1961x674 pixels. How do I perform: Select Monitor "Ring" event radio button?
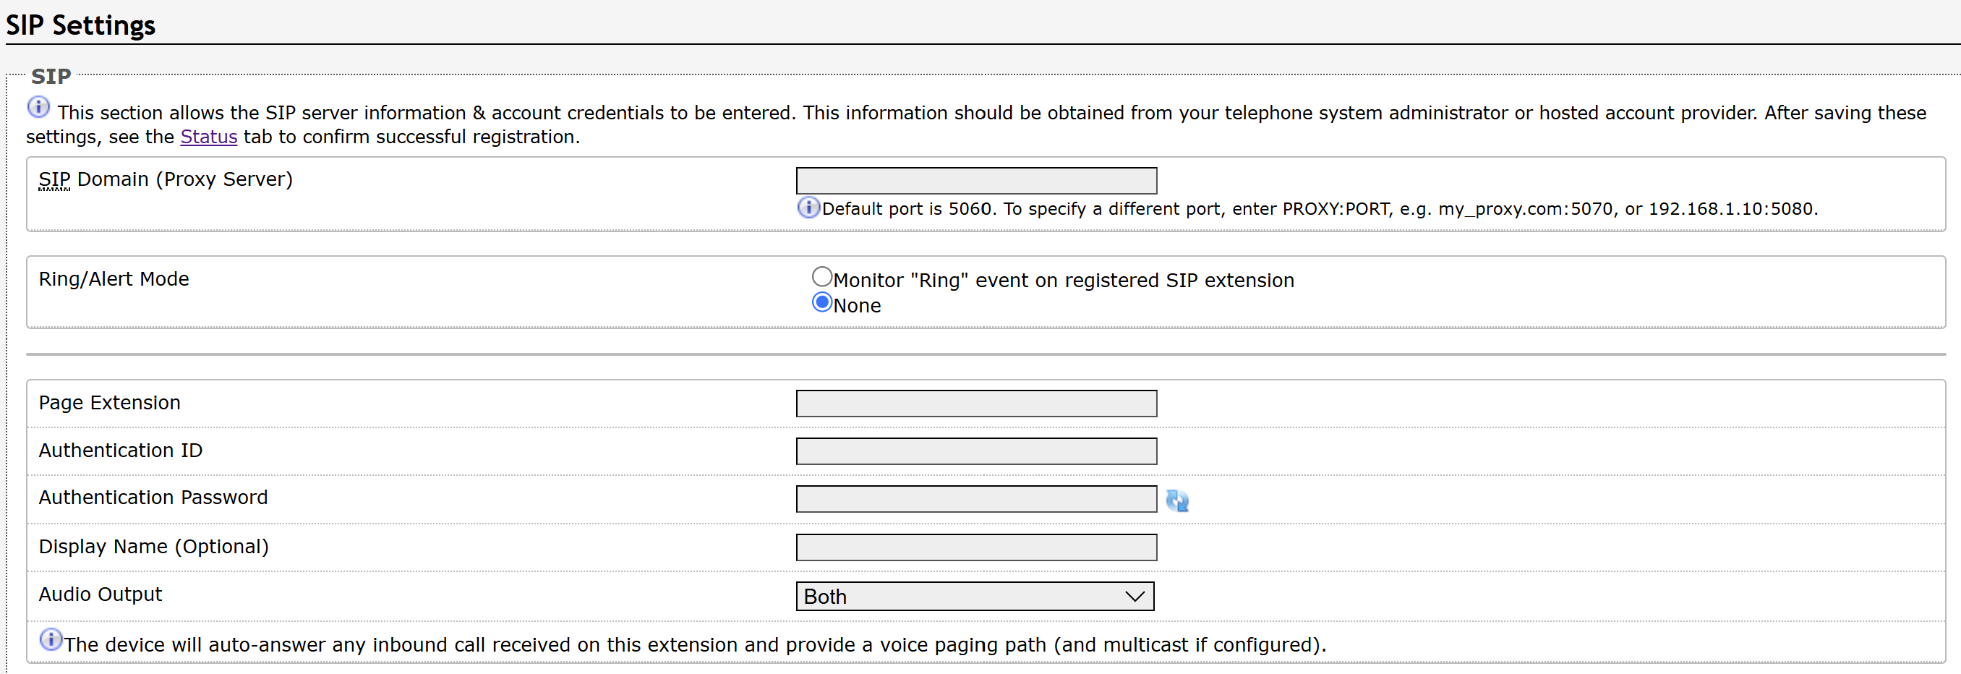click(x=821, y=276)
